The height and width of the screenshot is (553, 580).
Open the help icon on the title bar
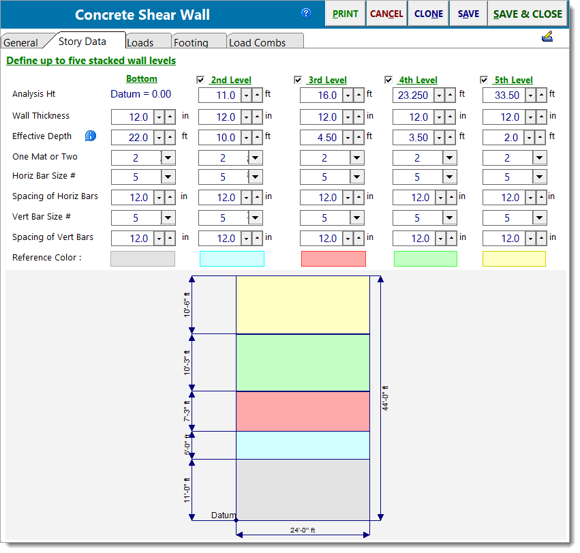305,13
